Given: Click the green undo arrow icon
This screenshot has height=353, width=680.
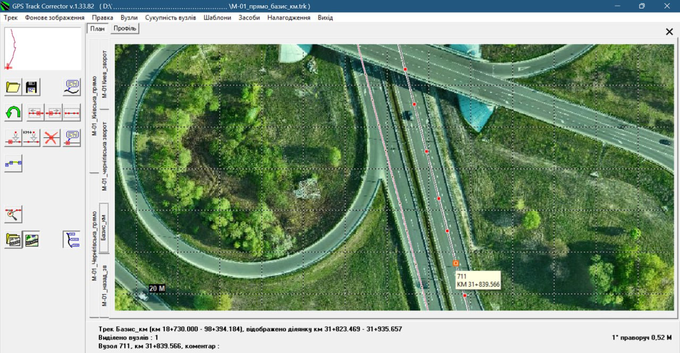Looking at the screenshot, I should 13,112.
